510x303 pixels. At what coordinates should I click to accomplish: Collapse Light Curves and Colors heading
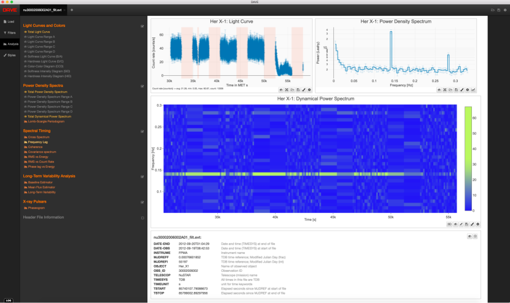point(44,25)
